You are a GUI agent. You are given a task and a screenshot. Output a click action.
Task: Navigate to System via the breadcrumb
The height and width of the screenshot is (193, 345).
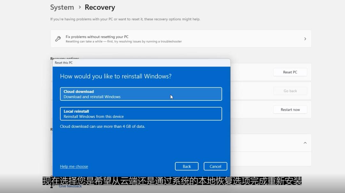pos(62,7)
